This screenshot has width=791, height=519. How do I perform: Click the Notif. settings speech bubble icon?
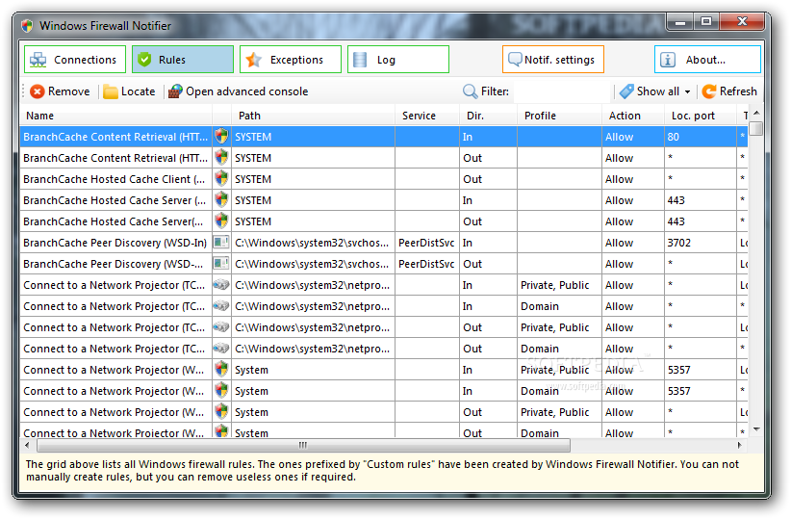coord(515,60)
